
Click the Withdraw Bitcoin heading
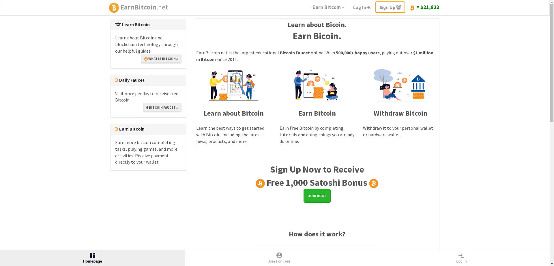(x=400, y=113)
